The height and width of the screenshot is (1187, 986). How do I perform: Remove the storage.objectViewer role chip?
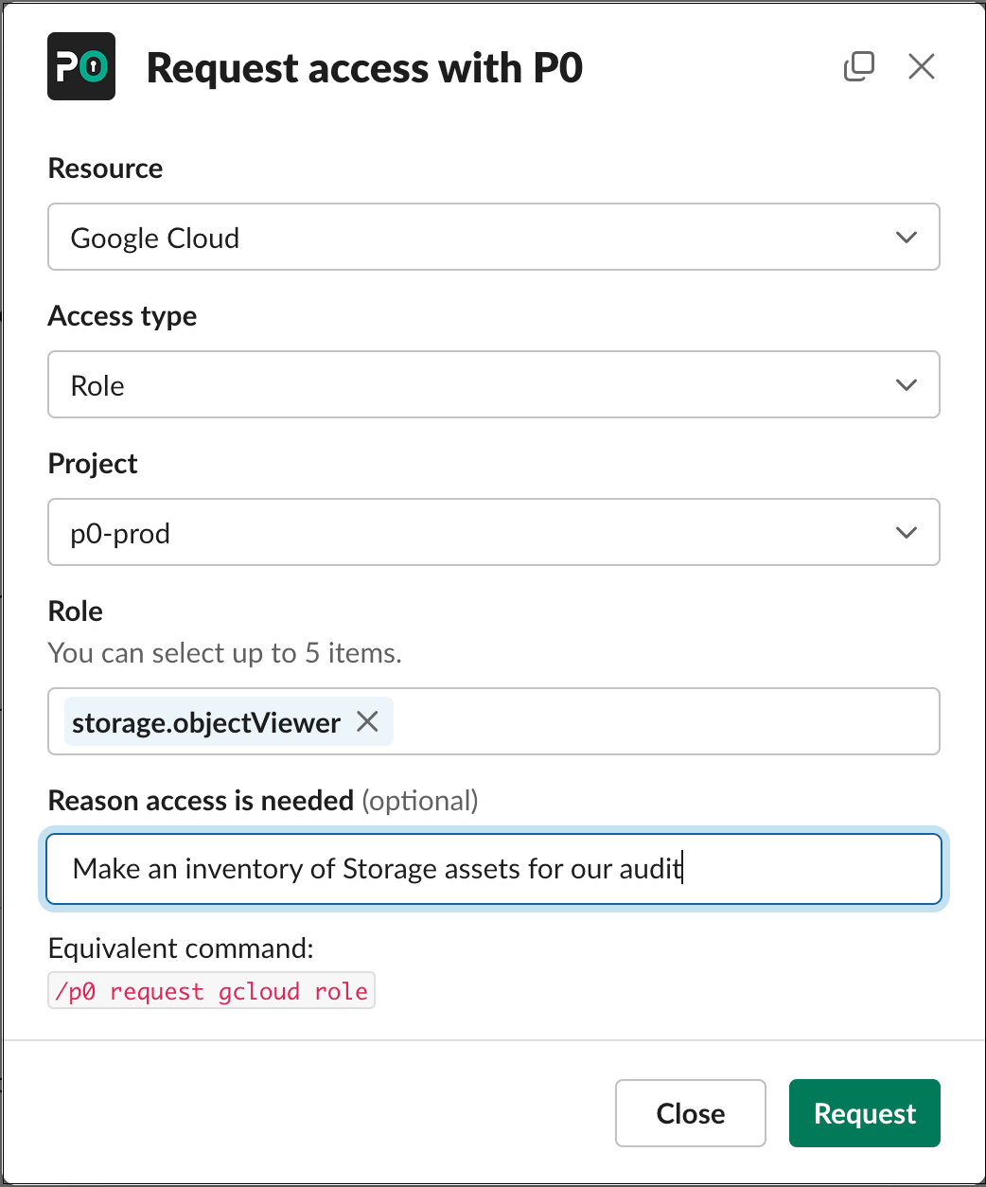tap(367, 722)
